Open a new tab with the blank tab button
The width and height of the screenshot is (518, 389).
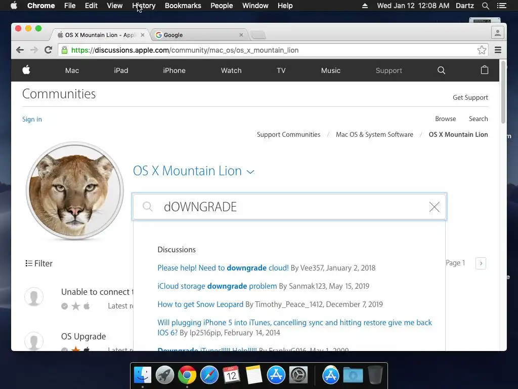[258, 35]
